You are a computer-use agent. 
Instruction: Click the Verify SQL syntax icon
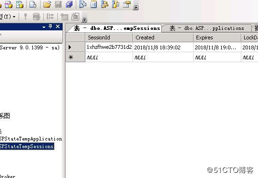36,17
